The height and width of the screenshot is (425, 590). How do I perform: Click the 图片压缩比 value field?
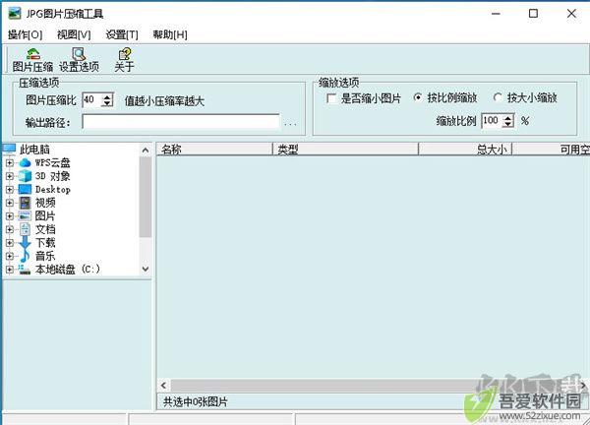point(92,99)
